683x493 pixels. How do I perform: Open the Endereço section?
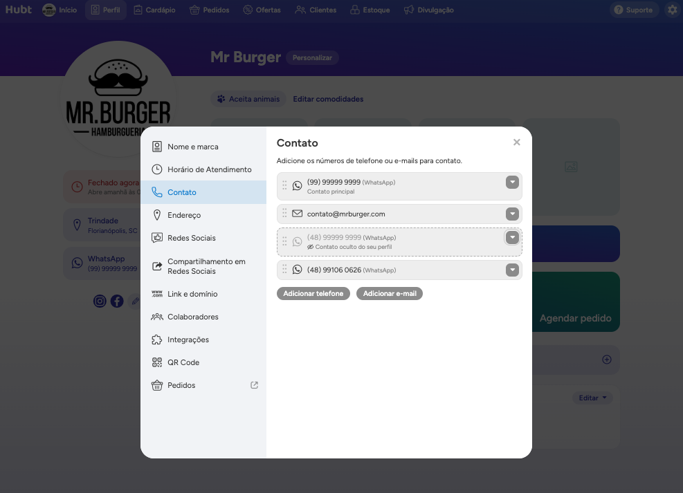(203, 215)
